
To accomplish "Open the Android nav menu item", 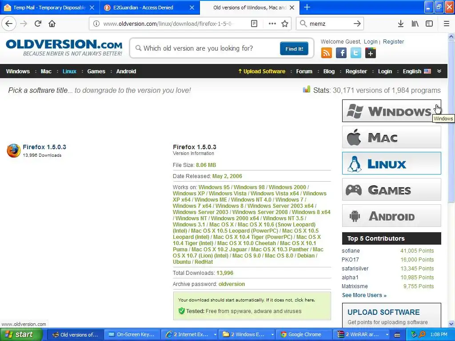I will point(126,71).
